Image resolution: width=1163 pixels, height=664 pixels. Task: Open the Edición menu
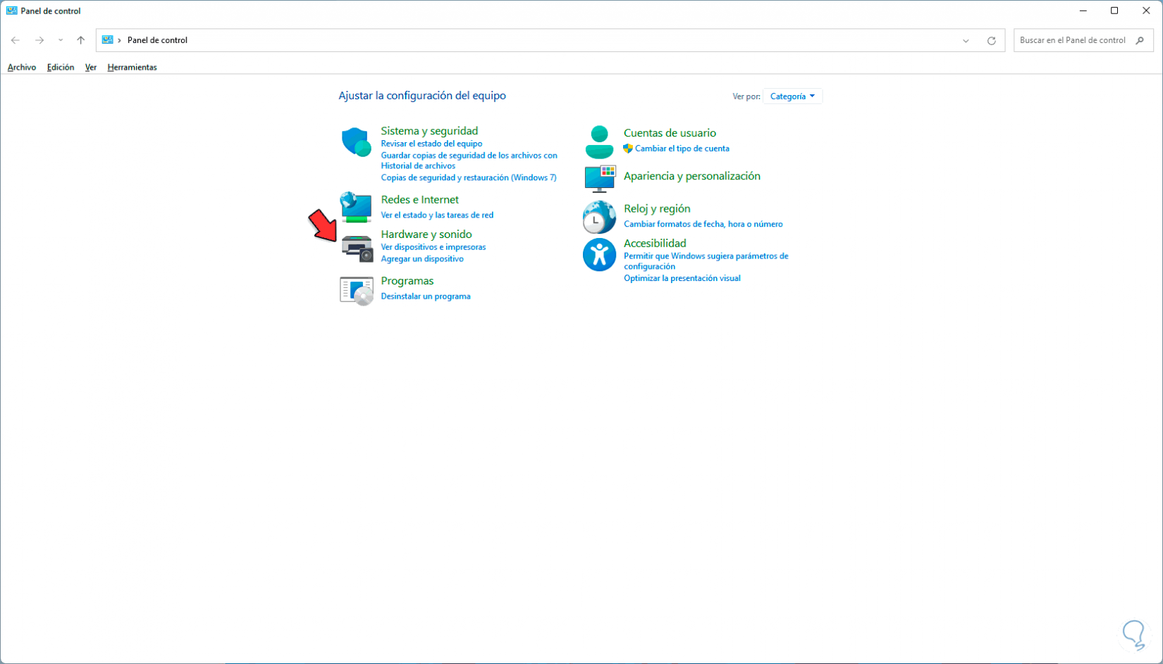[61, 68]
